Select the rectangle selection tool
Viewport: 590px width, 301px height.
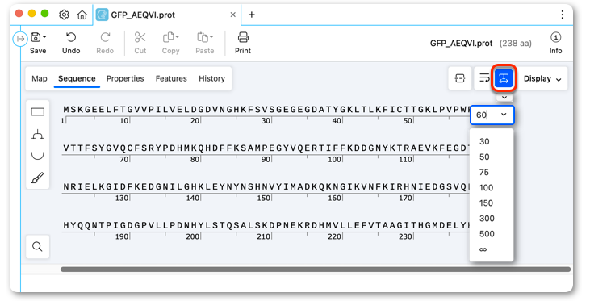pyautogui.click(x=38, y=111)
